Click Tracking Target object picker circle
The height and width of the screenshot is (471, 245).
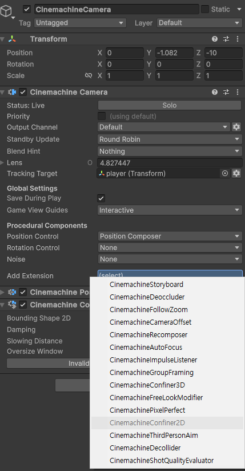tap(225, 173)
